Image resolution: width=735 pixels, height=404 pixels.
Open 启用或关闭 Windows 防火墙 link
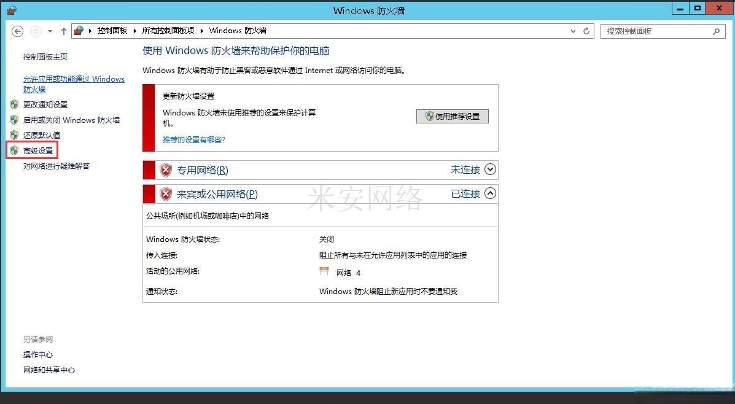pyautogui.click(x=72, y=120)
